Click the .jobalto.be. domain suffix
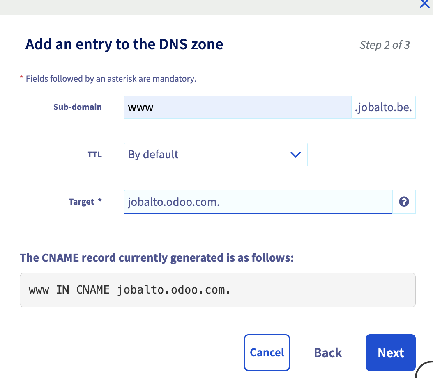 [383, 107]
